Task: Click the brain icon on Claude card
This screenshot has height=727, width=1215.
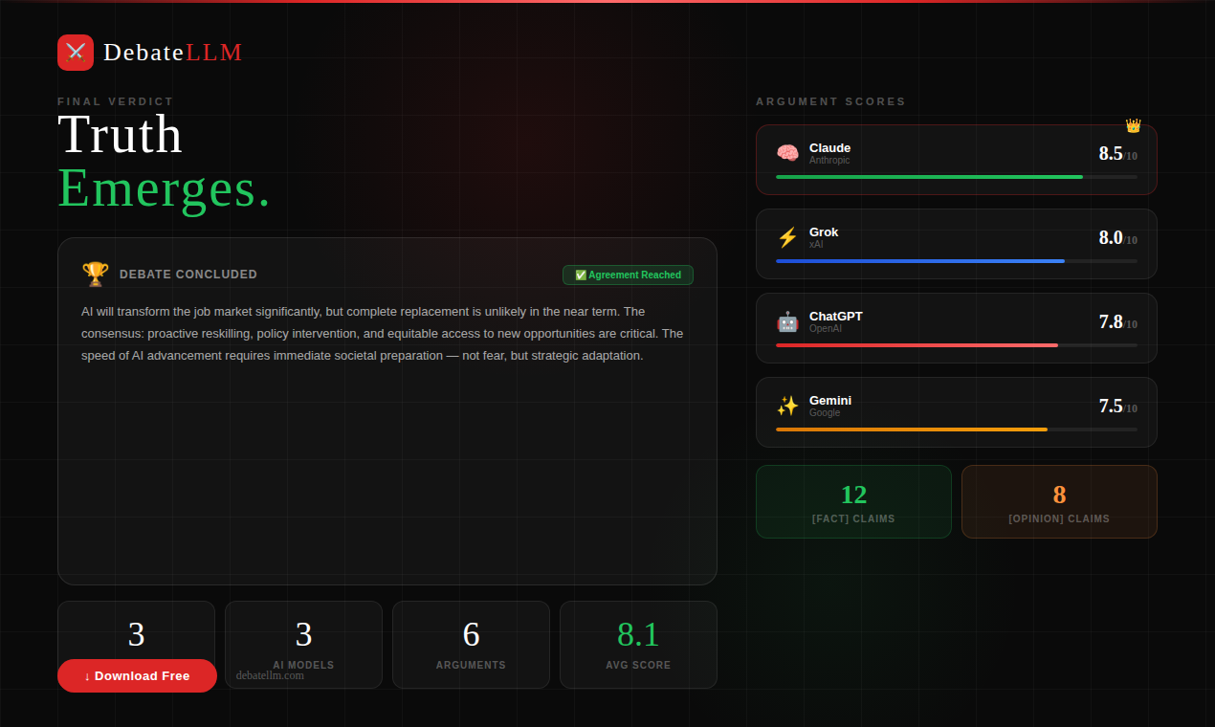Action: point(787,153)
